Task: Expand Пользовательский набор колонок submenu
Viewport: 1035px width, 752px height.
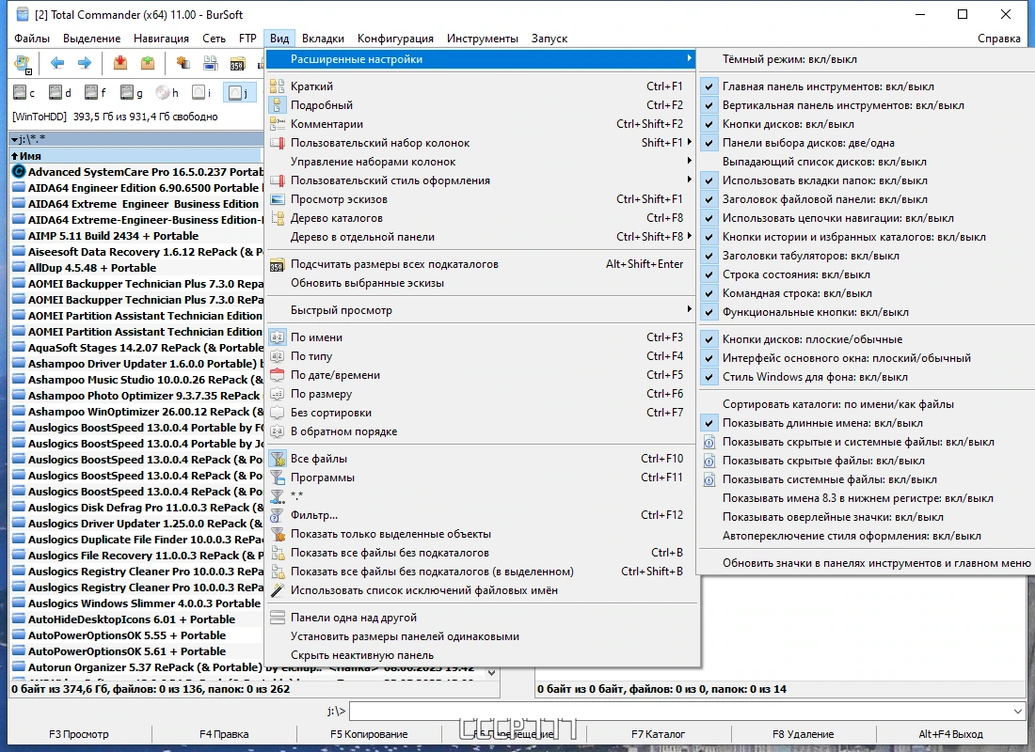Action: pyautogui.click(x=482, y=143)
